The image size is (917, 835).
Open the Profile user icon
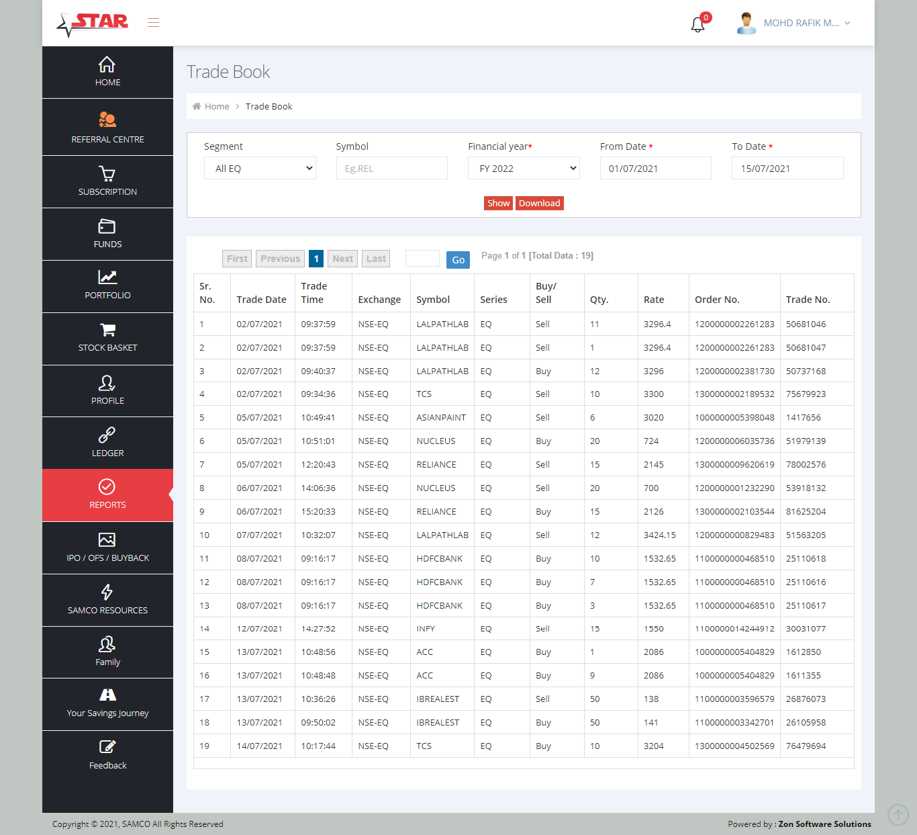point(107,383)
